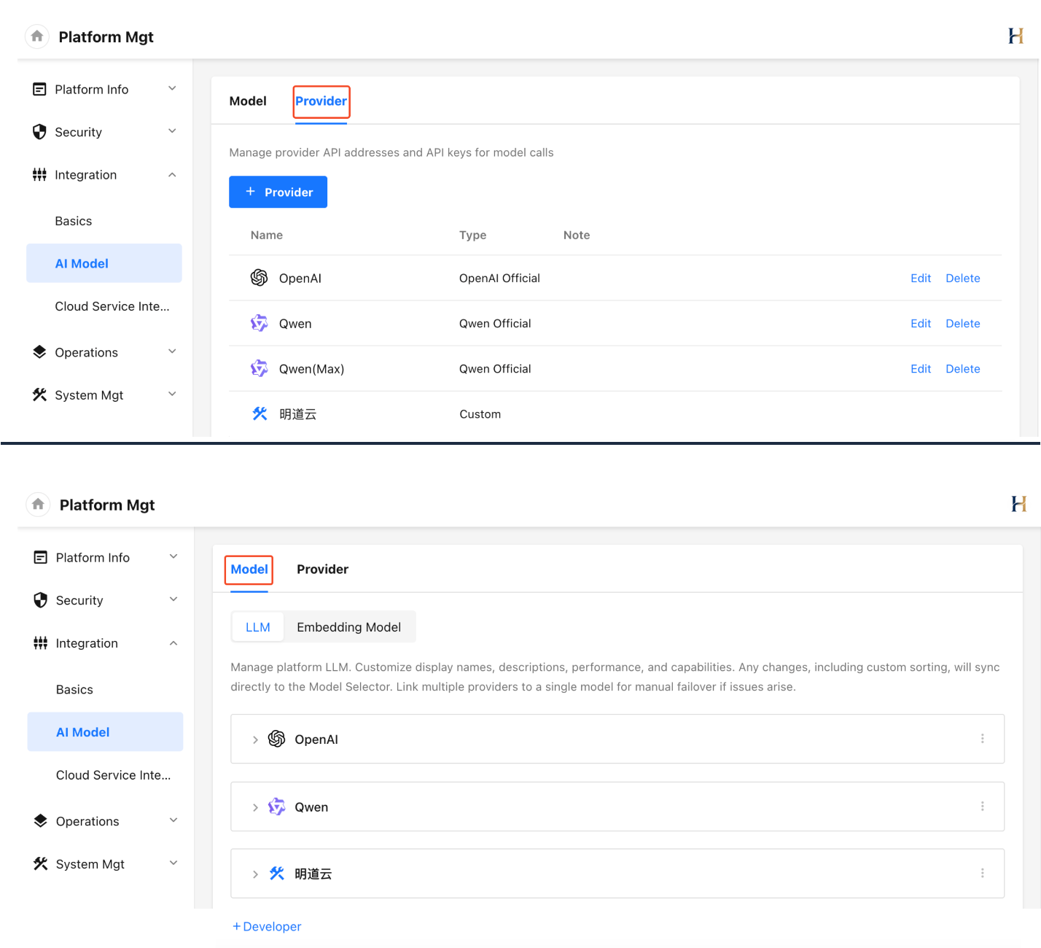Click the Qwen logo in the Qwen provider row
Screen dimensions: 1041x948
pos(259,323)
